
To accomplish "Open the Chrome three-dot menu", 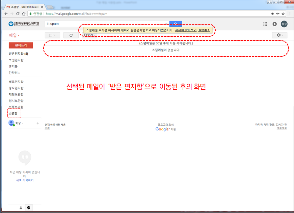I will 290,14.
